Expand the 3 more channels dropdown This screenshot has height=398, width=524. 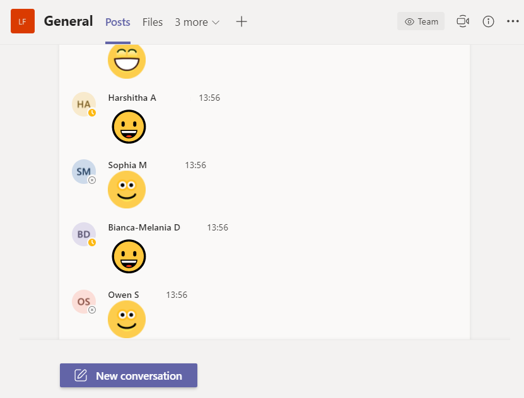[197, 22]
